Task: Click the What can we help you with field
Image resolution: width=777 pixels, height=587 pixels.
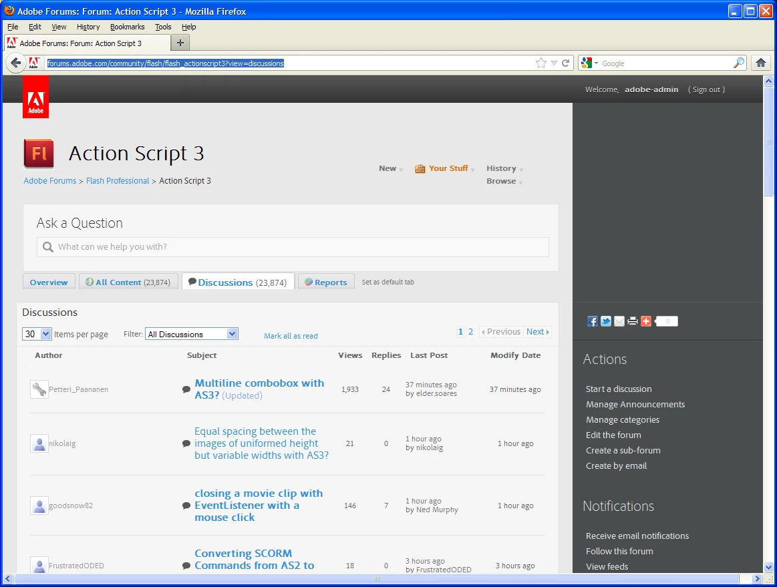Action: click(293, 246)
